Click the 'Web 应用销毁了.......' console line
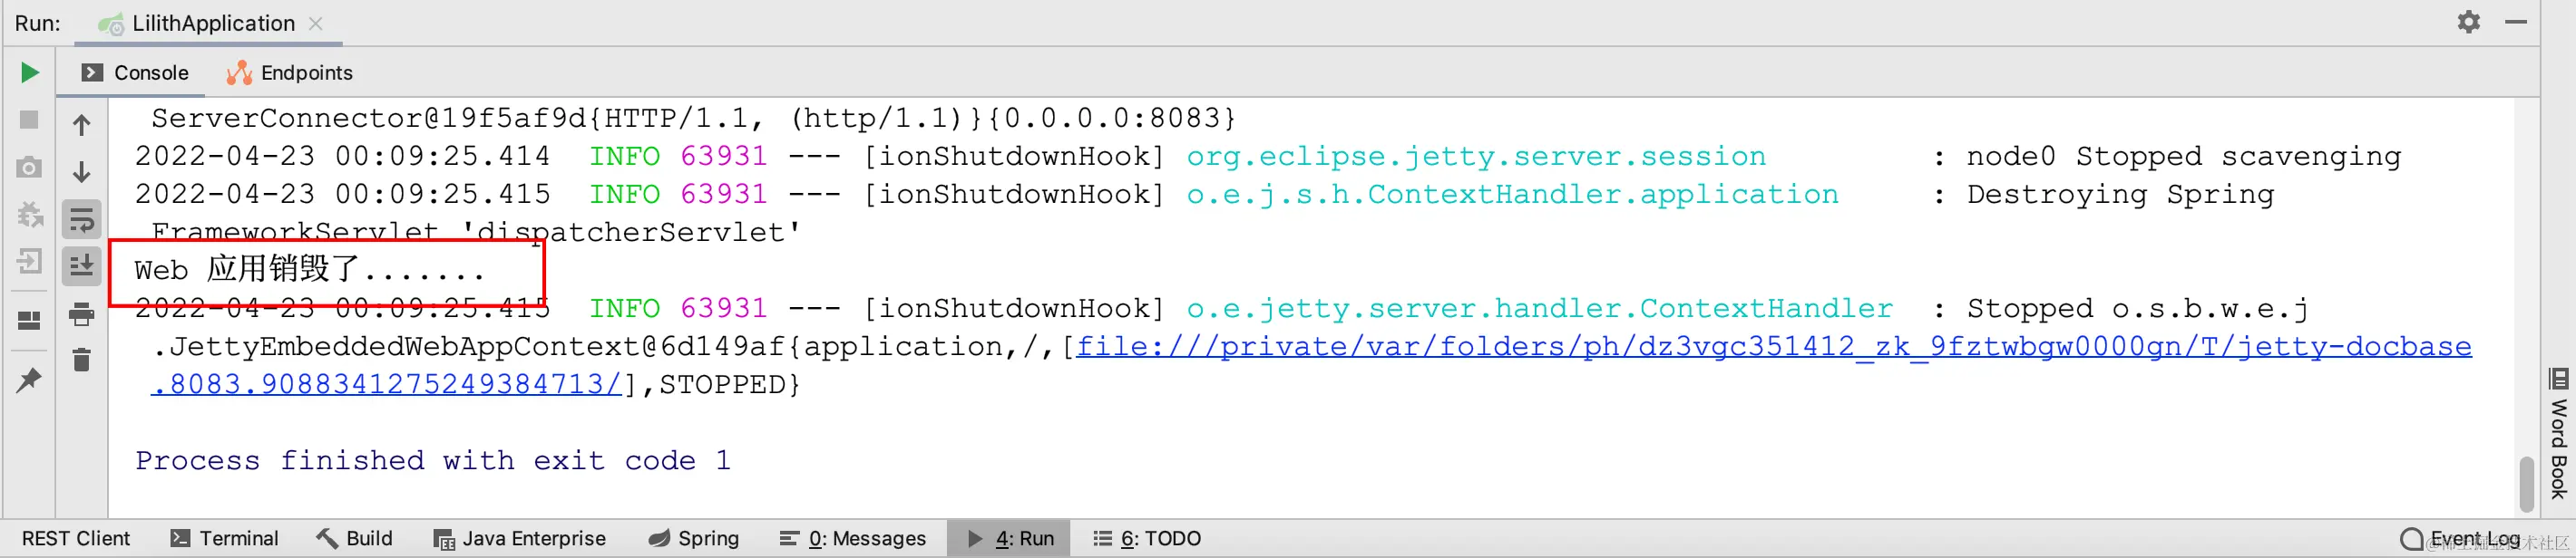 (310, 270)
